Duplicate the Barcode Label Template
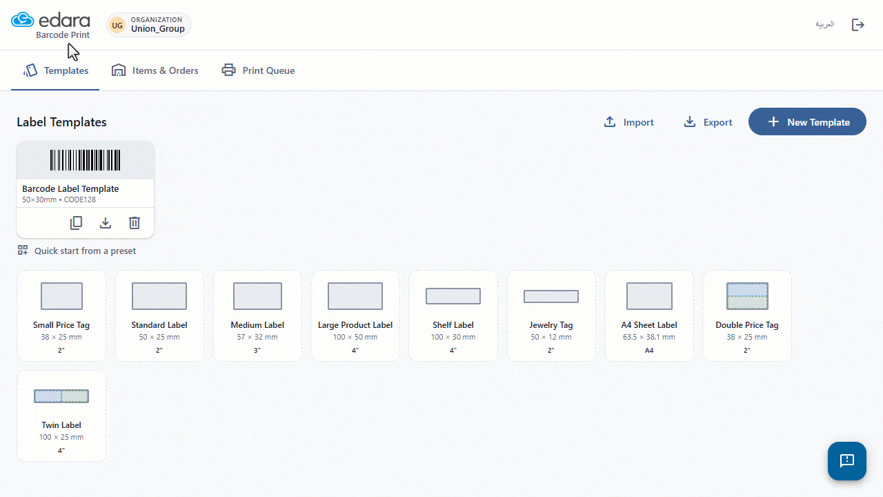 coord(76,223)
